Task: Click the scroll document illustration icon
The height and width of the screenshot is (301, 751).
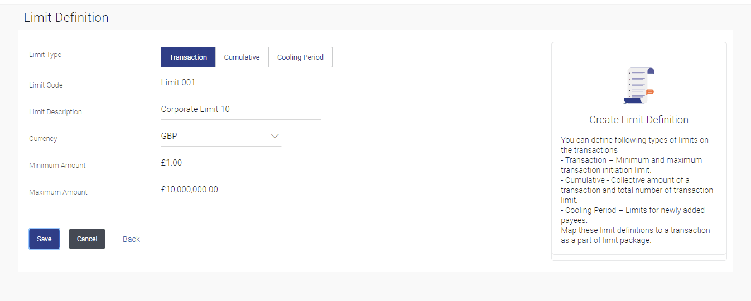Action: (639, 85)
